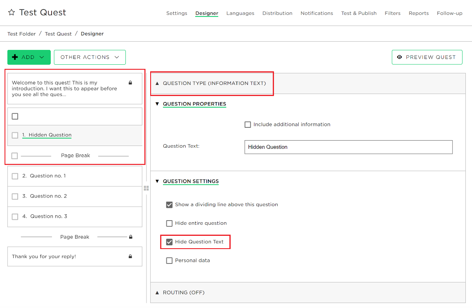Select the checkbox for 3. Question no. 2

tap(15, 196)
